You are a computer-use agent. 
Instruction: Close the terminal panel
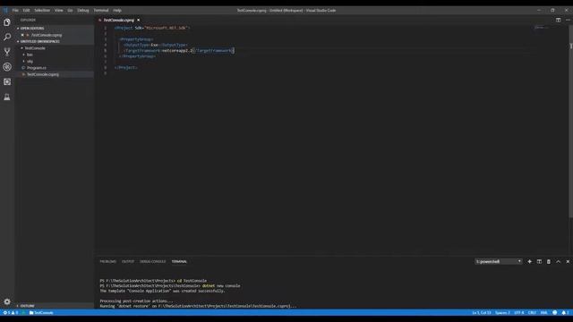point(568,261)
